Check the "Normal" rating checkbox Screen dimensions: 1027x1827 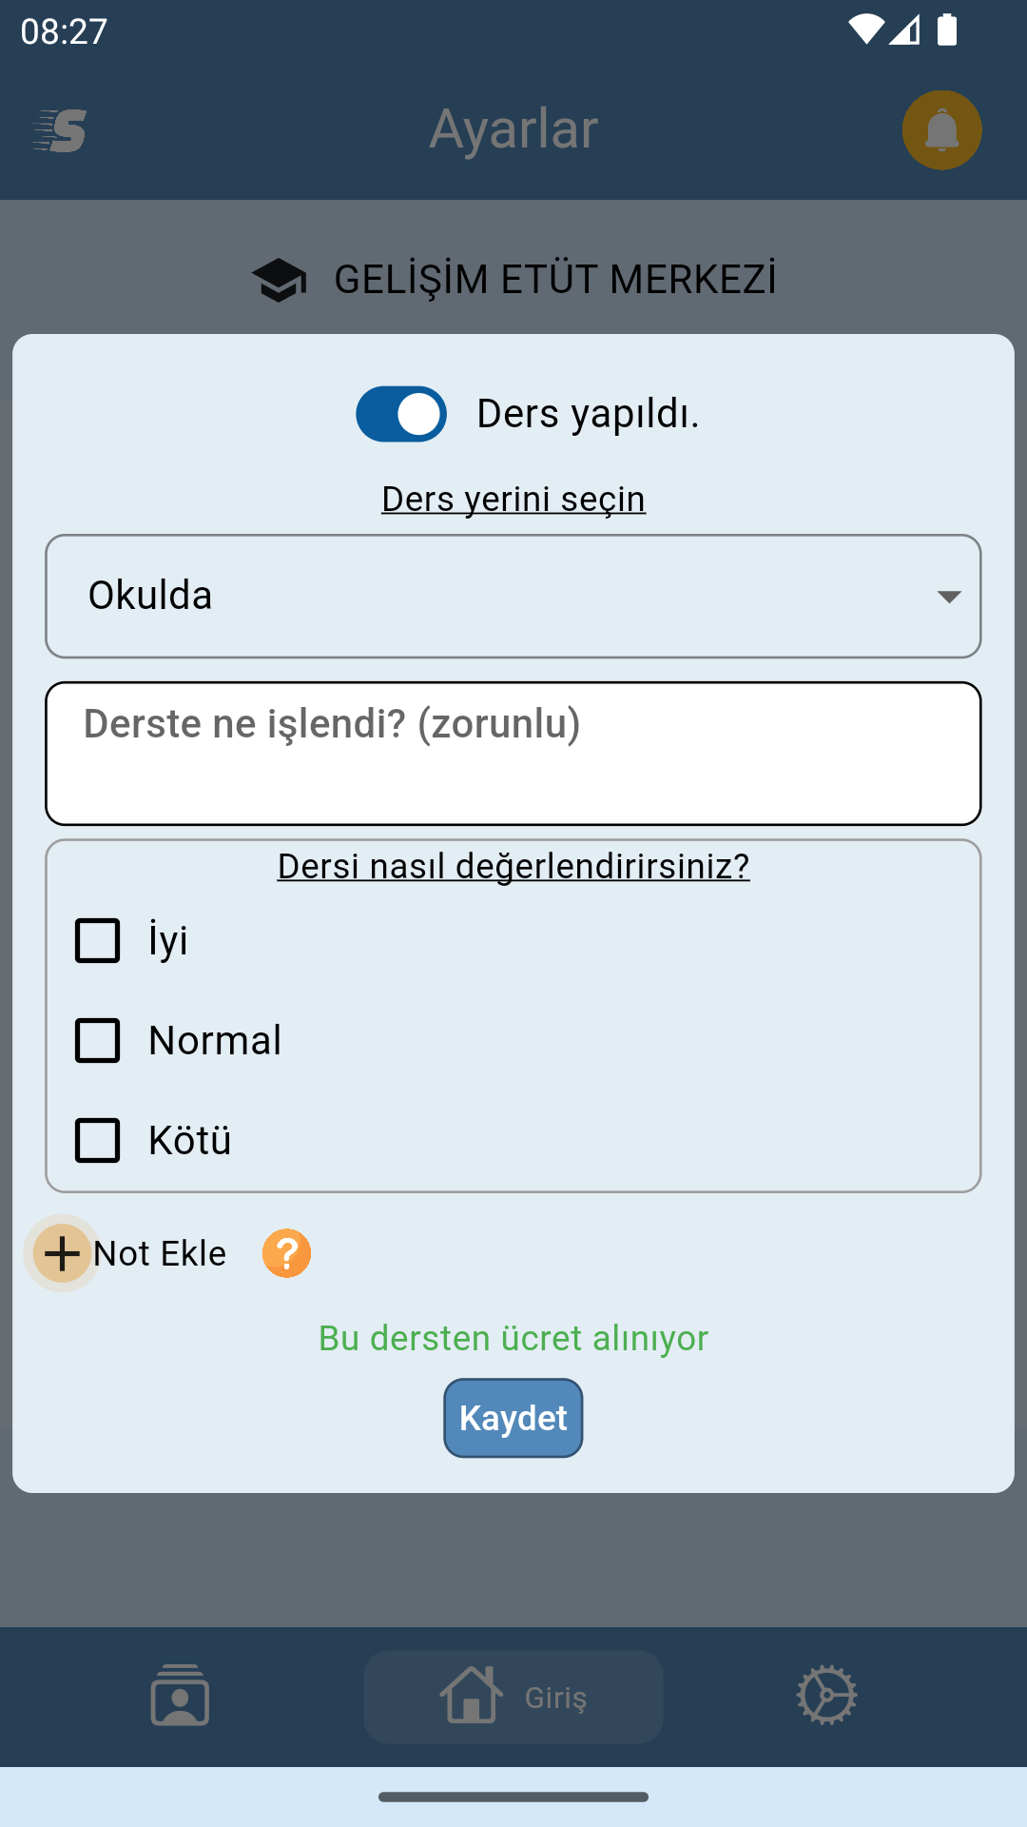click(98, 1041)
